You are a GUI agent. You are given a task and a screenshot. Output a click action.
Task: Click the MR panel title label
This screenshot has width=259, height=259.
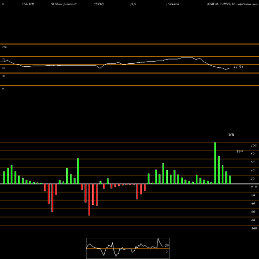231,135
